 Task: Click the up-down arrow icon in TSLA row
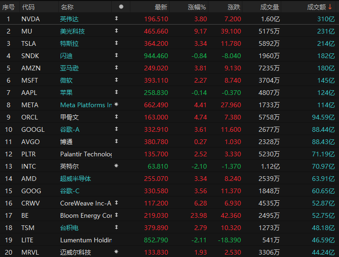(x=116, y=43)
